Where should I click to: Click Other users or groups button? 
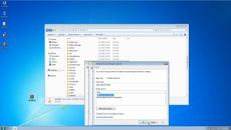click(106, 109)
